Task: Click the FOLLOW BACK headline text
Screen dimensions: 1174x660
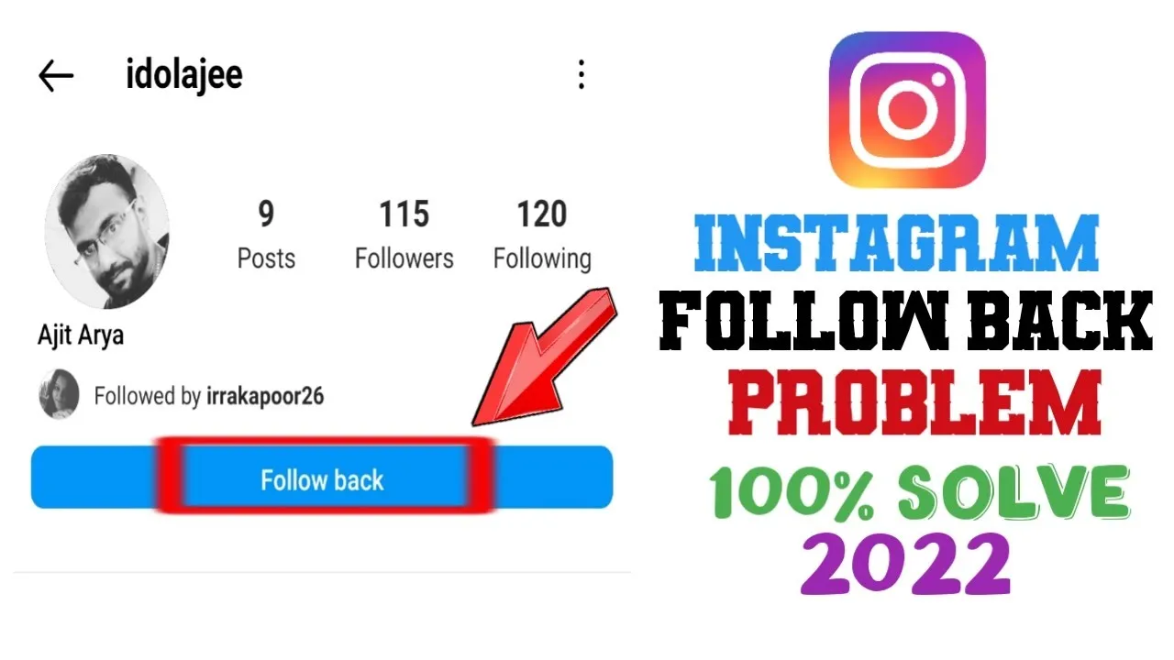Action: [906, 319]
